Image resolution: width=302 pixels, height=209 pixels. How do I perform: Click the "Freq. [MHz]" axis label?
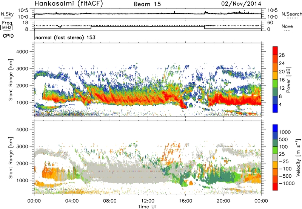(7, 26)
